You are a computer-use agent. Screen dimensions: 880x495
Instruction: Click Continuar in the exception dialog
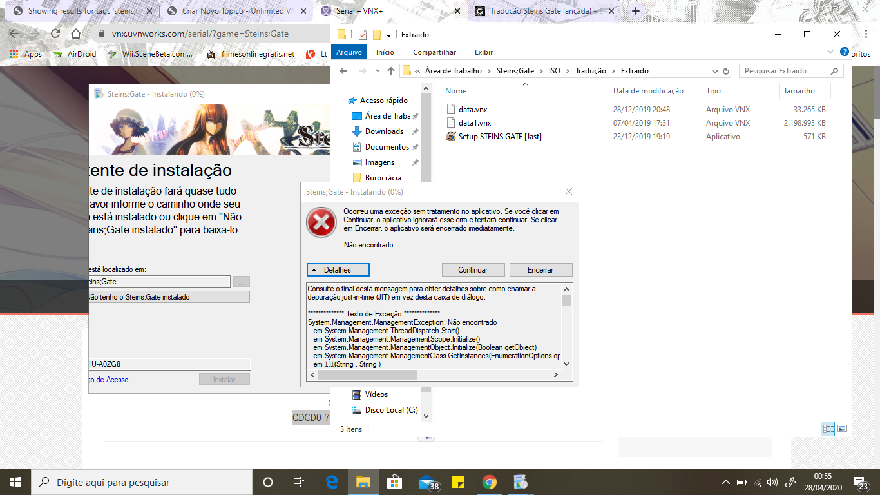(x=473, y=270)
